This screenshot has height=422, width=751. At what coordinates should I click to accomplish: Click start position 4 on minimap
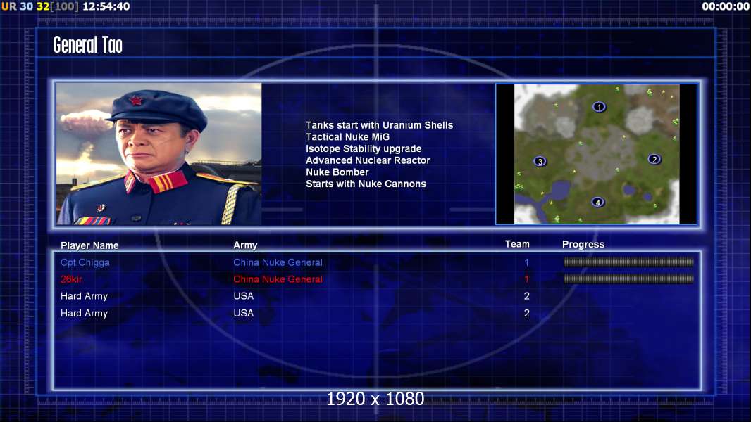pyautogui.click(x=597, y=202)
